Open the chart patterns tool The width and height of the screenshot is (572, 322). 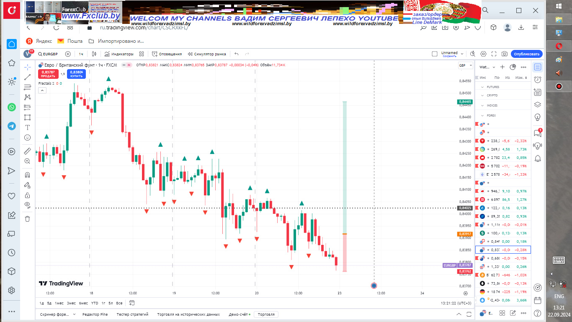pyautogui.click(x=28, y=97)
